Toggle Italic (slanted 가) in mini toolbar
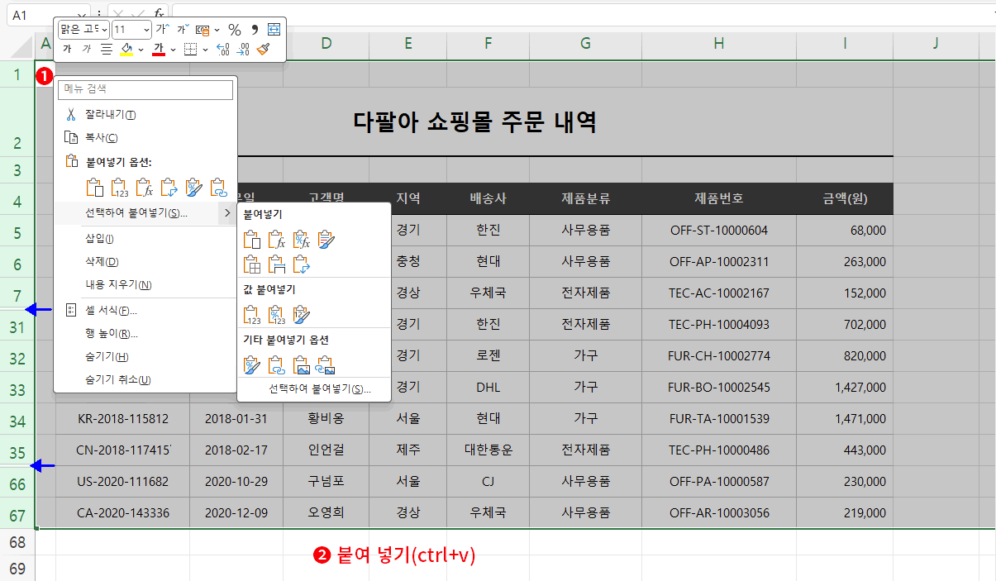 coord(87,50)
